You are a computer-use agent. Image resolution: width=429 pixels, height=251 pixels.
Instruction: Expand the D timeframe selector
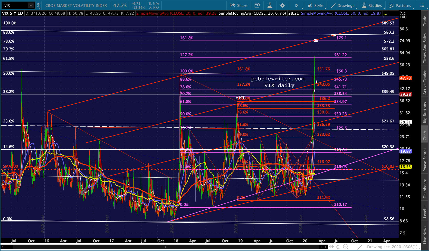297,5
